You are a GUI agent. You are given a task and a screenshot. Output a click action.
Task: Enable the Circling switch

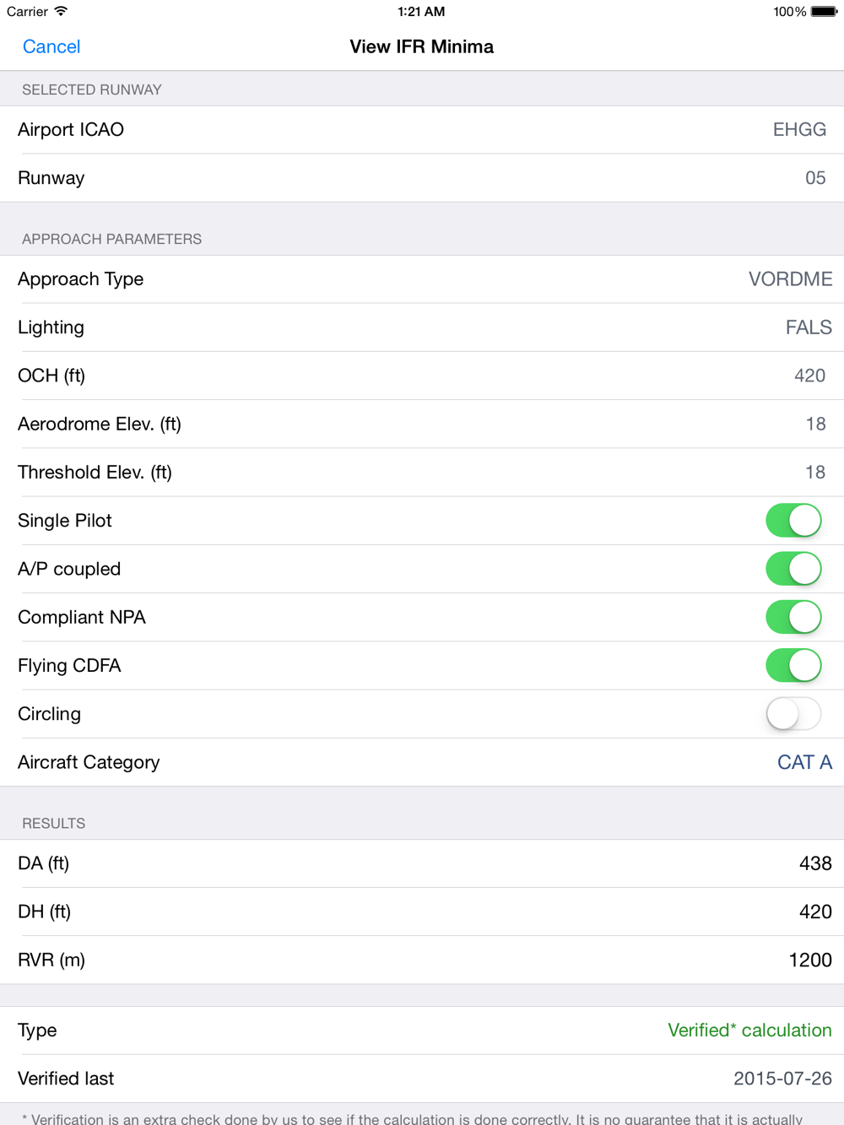click(793, 714)
